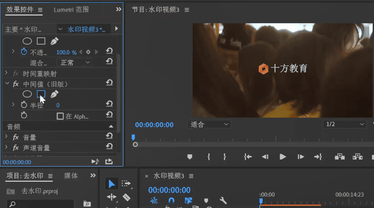Expand the 半径 property
This screenshot has height=208, width=374.
coord(13,105)
